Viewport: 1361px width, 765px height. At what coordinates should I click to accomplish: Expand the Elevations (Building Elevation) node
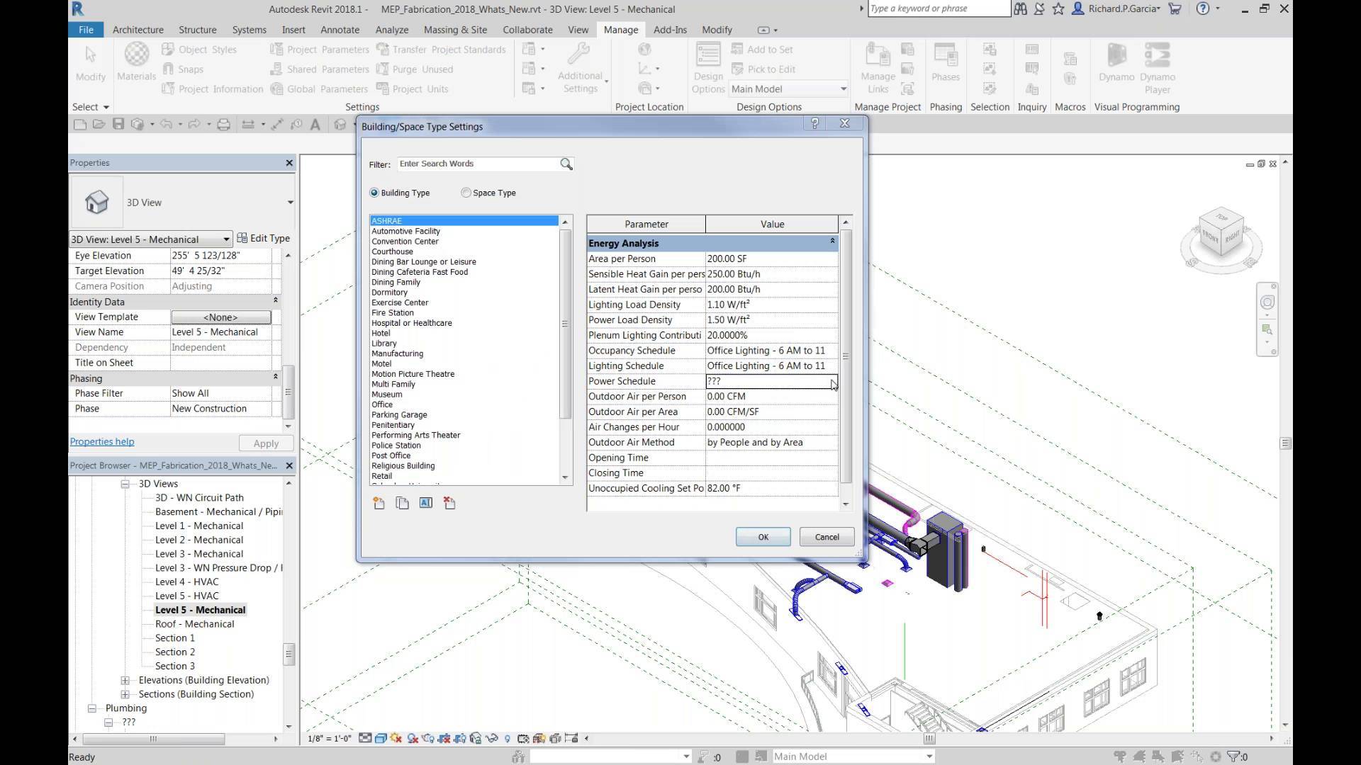(x=125, y=681)
